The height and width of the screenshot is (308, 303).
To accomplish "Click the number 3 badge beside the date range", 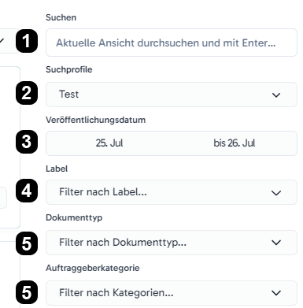I will 27,142.
